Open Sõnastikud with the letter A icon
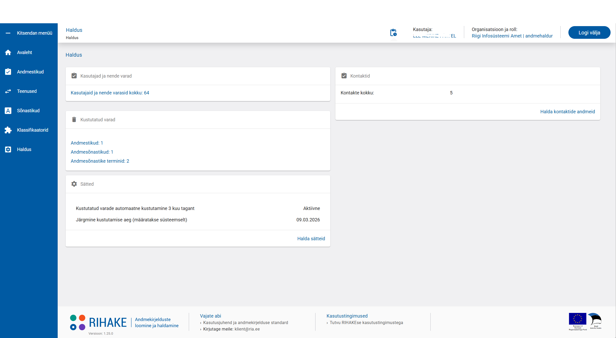 (x=8, y=111)
